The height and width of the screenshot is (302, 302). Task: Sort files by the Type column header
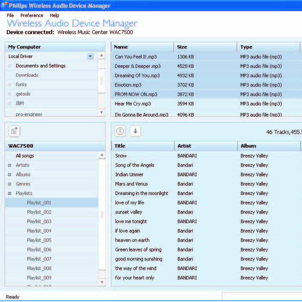click(268, 47)
